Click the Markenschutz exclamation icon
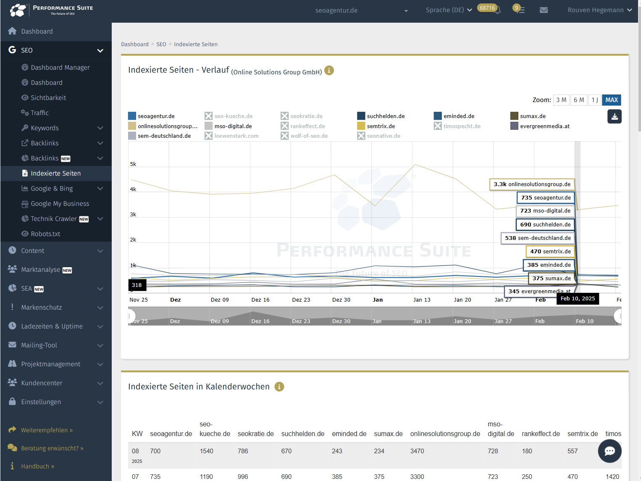The width and height of the screenshot is (641, 481). [x=12, y=307]
